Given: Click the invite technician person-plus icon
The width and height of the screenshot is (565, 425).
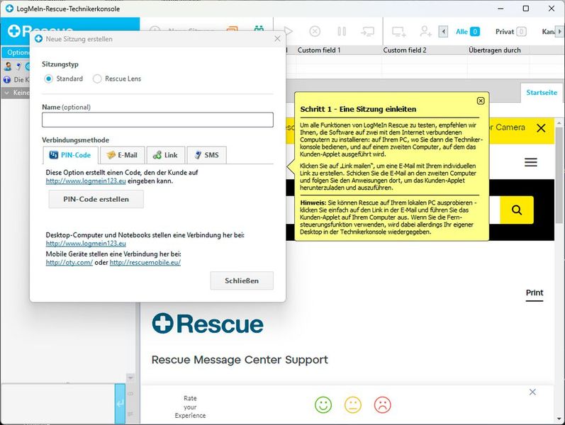Looking at the screenshot, I should click(425, 31).
